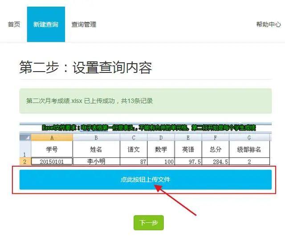
Task: Click the 姓名 header cell
Action: click(x=96, y=149)
